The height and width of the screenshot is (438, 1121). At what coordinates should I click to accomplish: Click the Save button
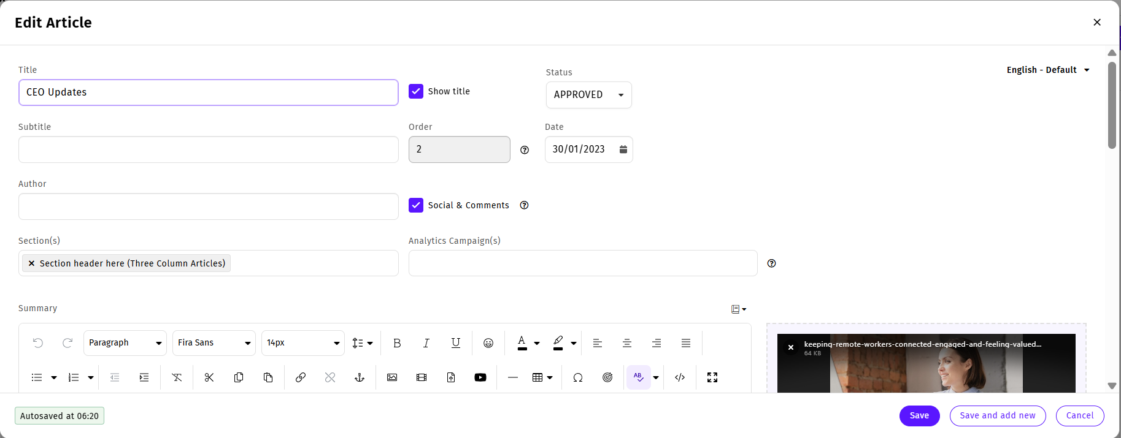point(919,415)
